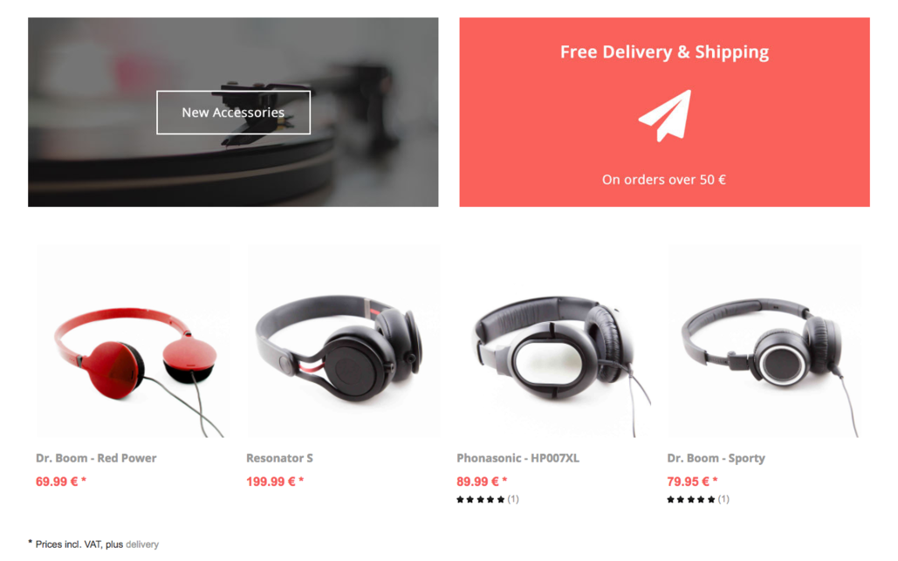This screenshot has width=898, height=561.
Task: Open the Free Delivery & Shipping heading
Action: pos(664,52)
